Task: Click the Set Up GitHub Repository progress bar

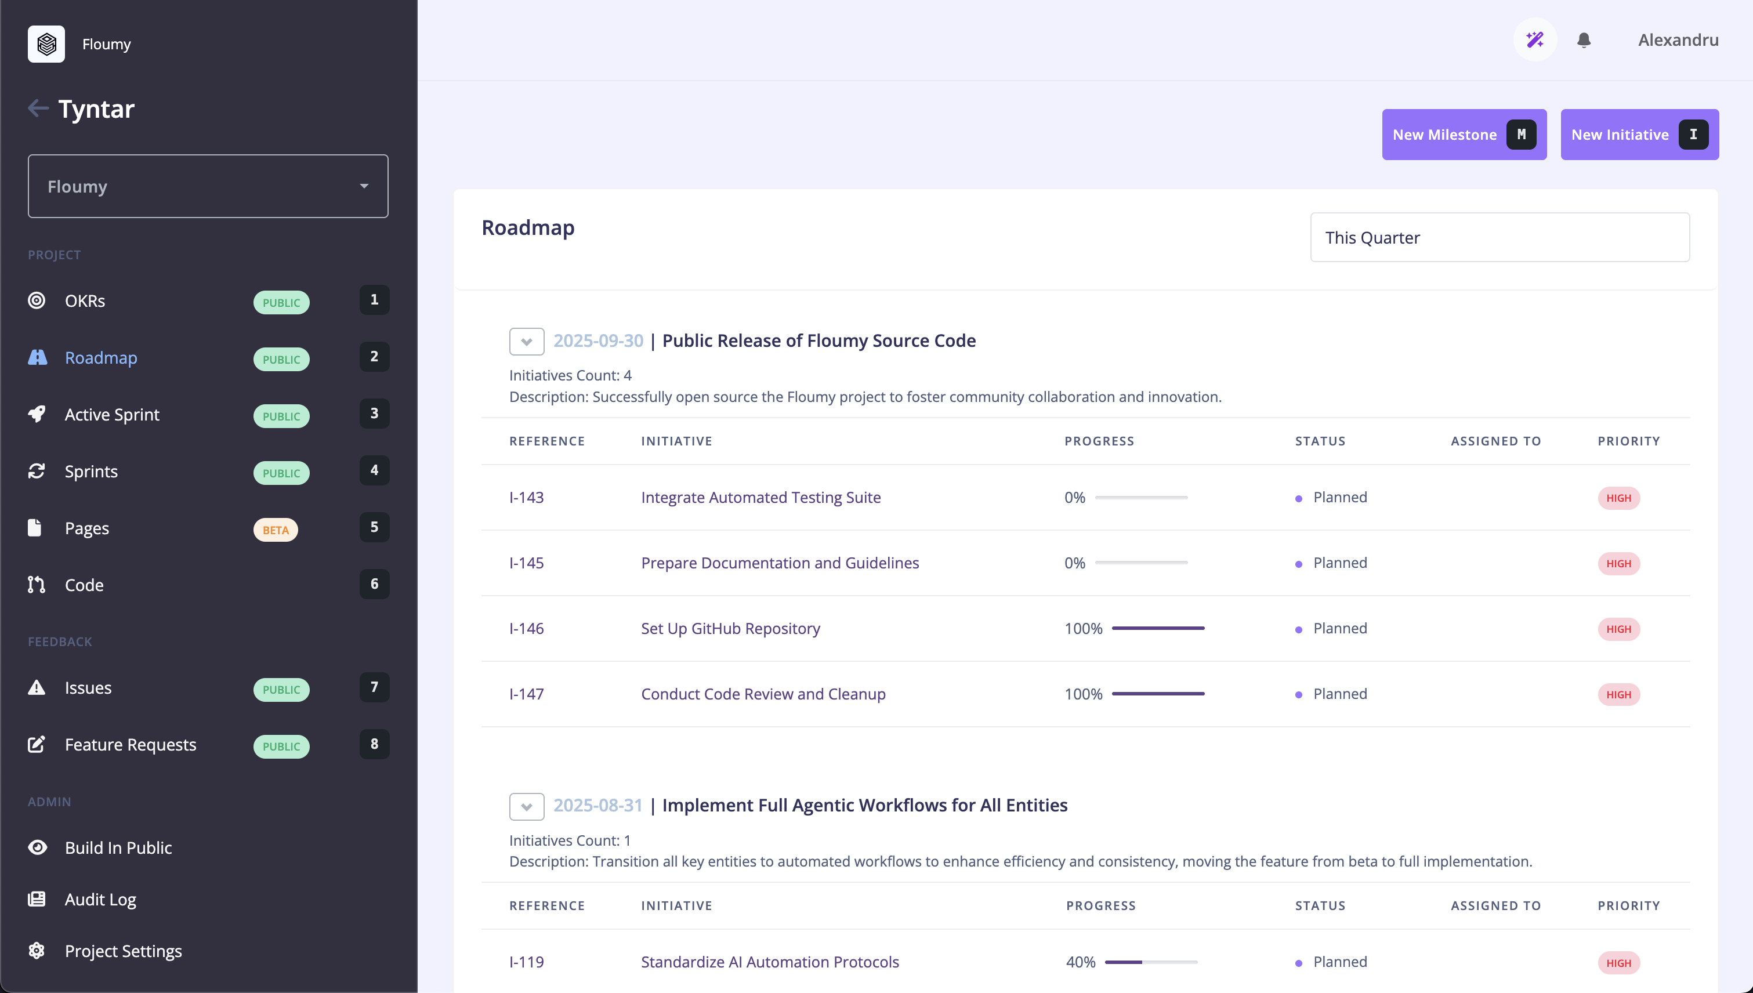Action: point(1157,628)
